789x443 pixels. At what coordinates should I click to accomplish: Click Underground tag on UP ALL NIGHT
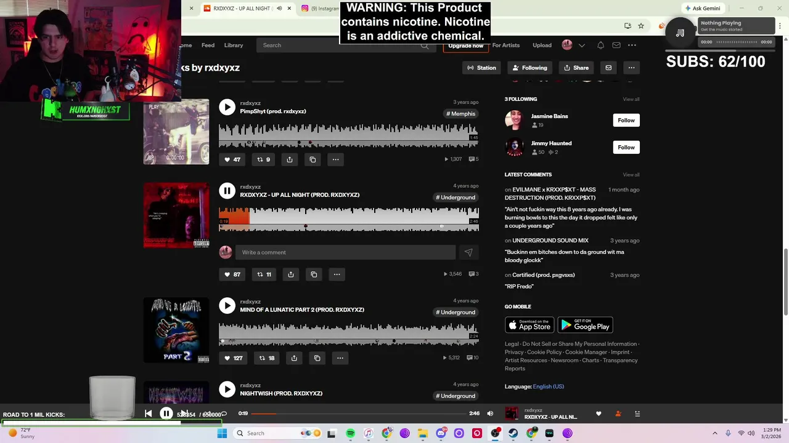(x=456, y=198)
